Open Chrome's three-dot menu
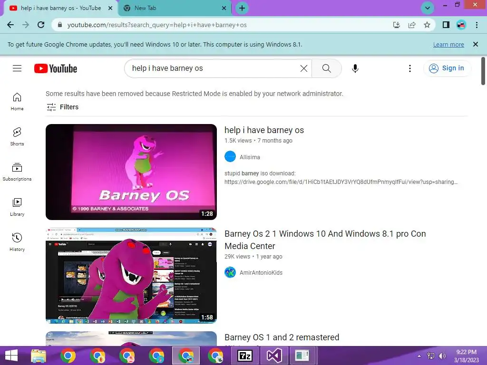The image size is (487, 365). [477, 25]
